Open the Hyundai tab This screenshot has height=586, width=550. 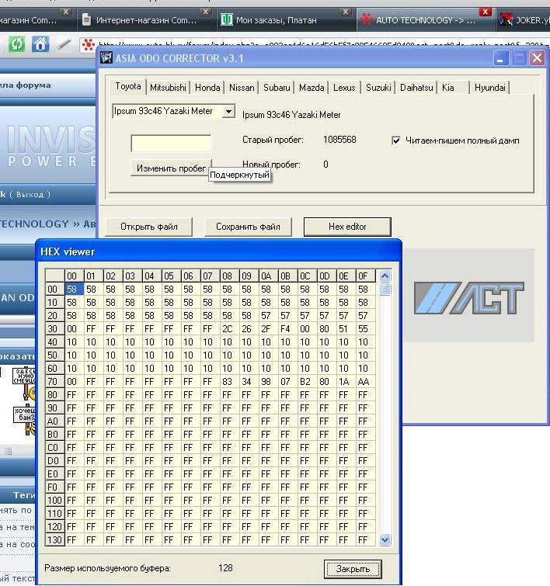pyautogui.click(x=489, y=88)
